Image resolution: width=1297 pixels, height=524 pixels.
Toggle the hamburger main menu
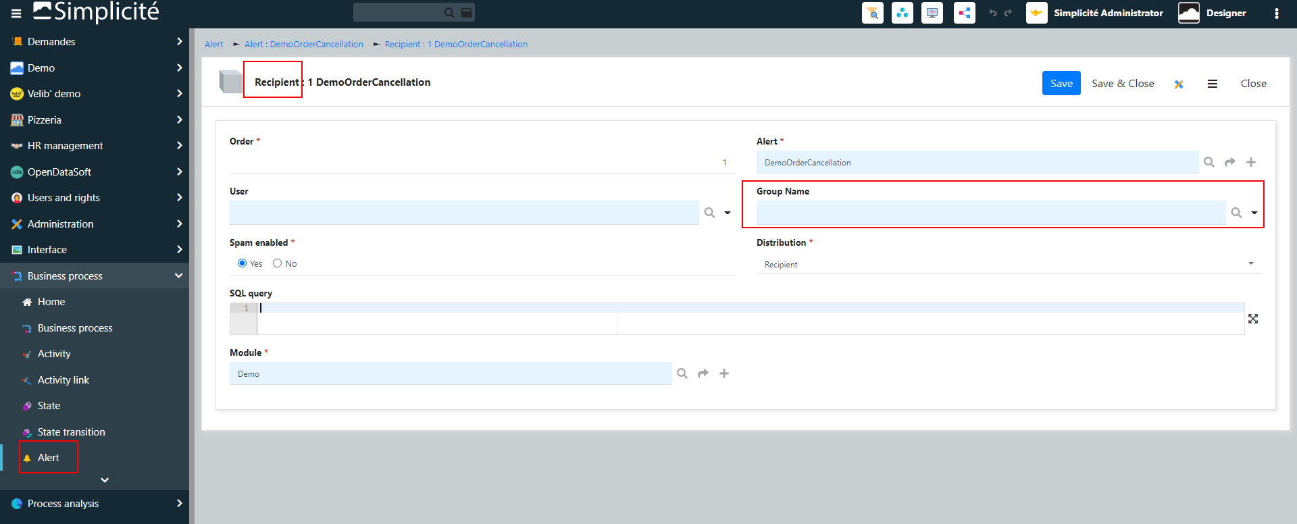tap(16, 13)
